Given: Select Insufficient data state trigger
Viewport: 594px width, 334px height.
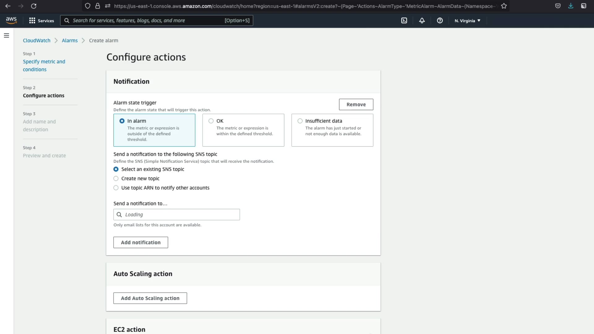Looking at the screenshot, I should tap(300, 121).
